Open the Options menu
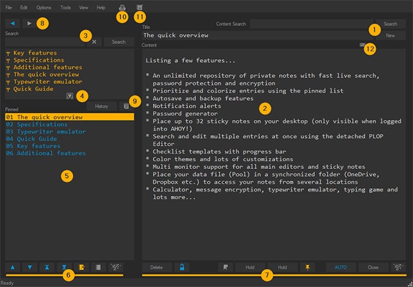Screen dimensions: 413x287 coord(44,7)
